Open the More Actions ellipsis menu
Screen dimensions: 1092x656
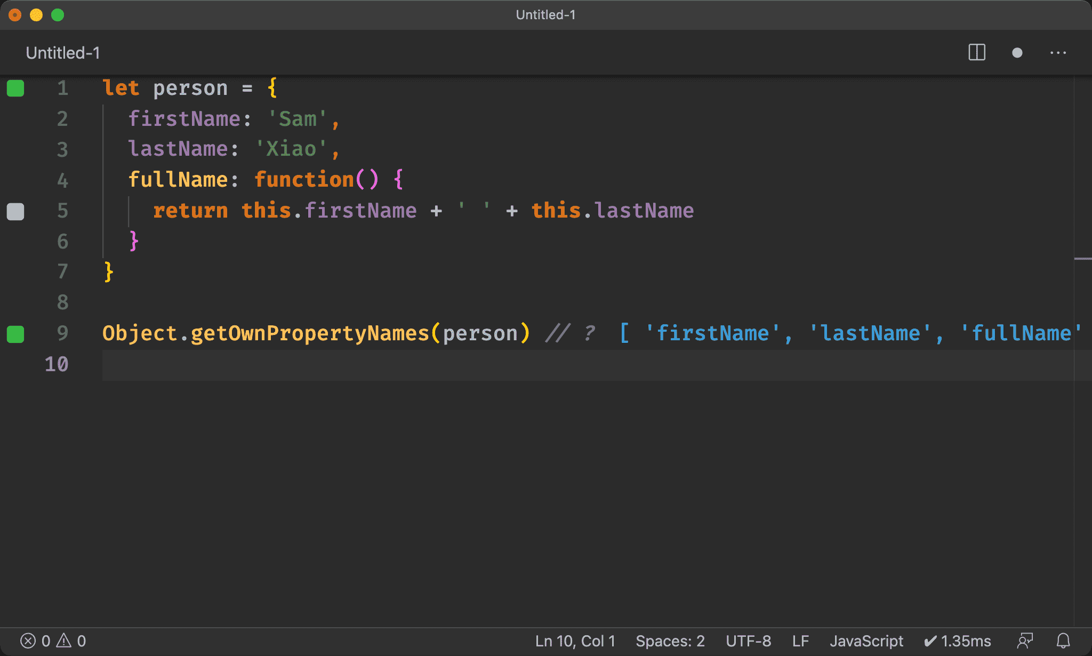coord(1058,53)
